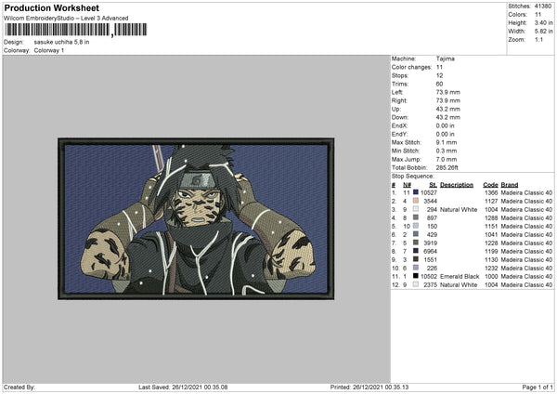This screenshot has width=557, height=394.
Task: Click the purple swatch beside stitch count 226
Action: pos(416,268)
